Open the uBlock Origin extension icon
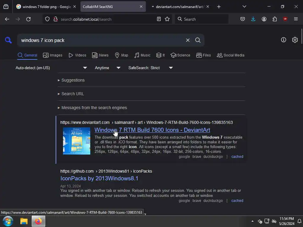The width and height of the screenshot is (303, 227). (285, 19)
